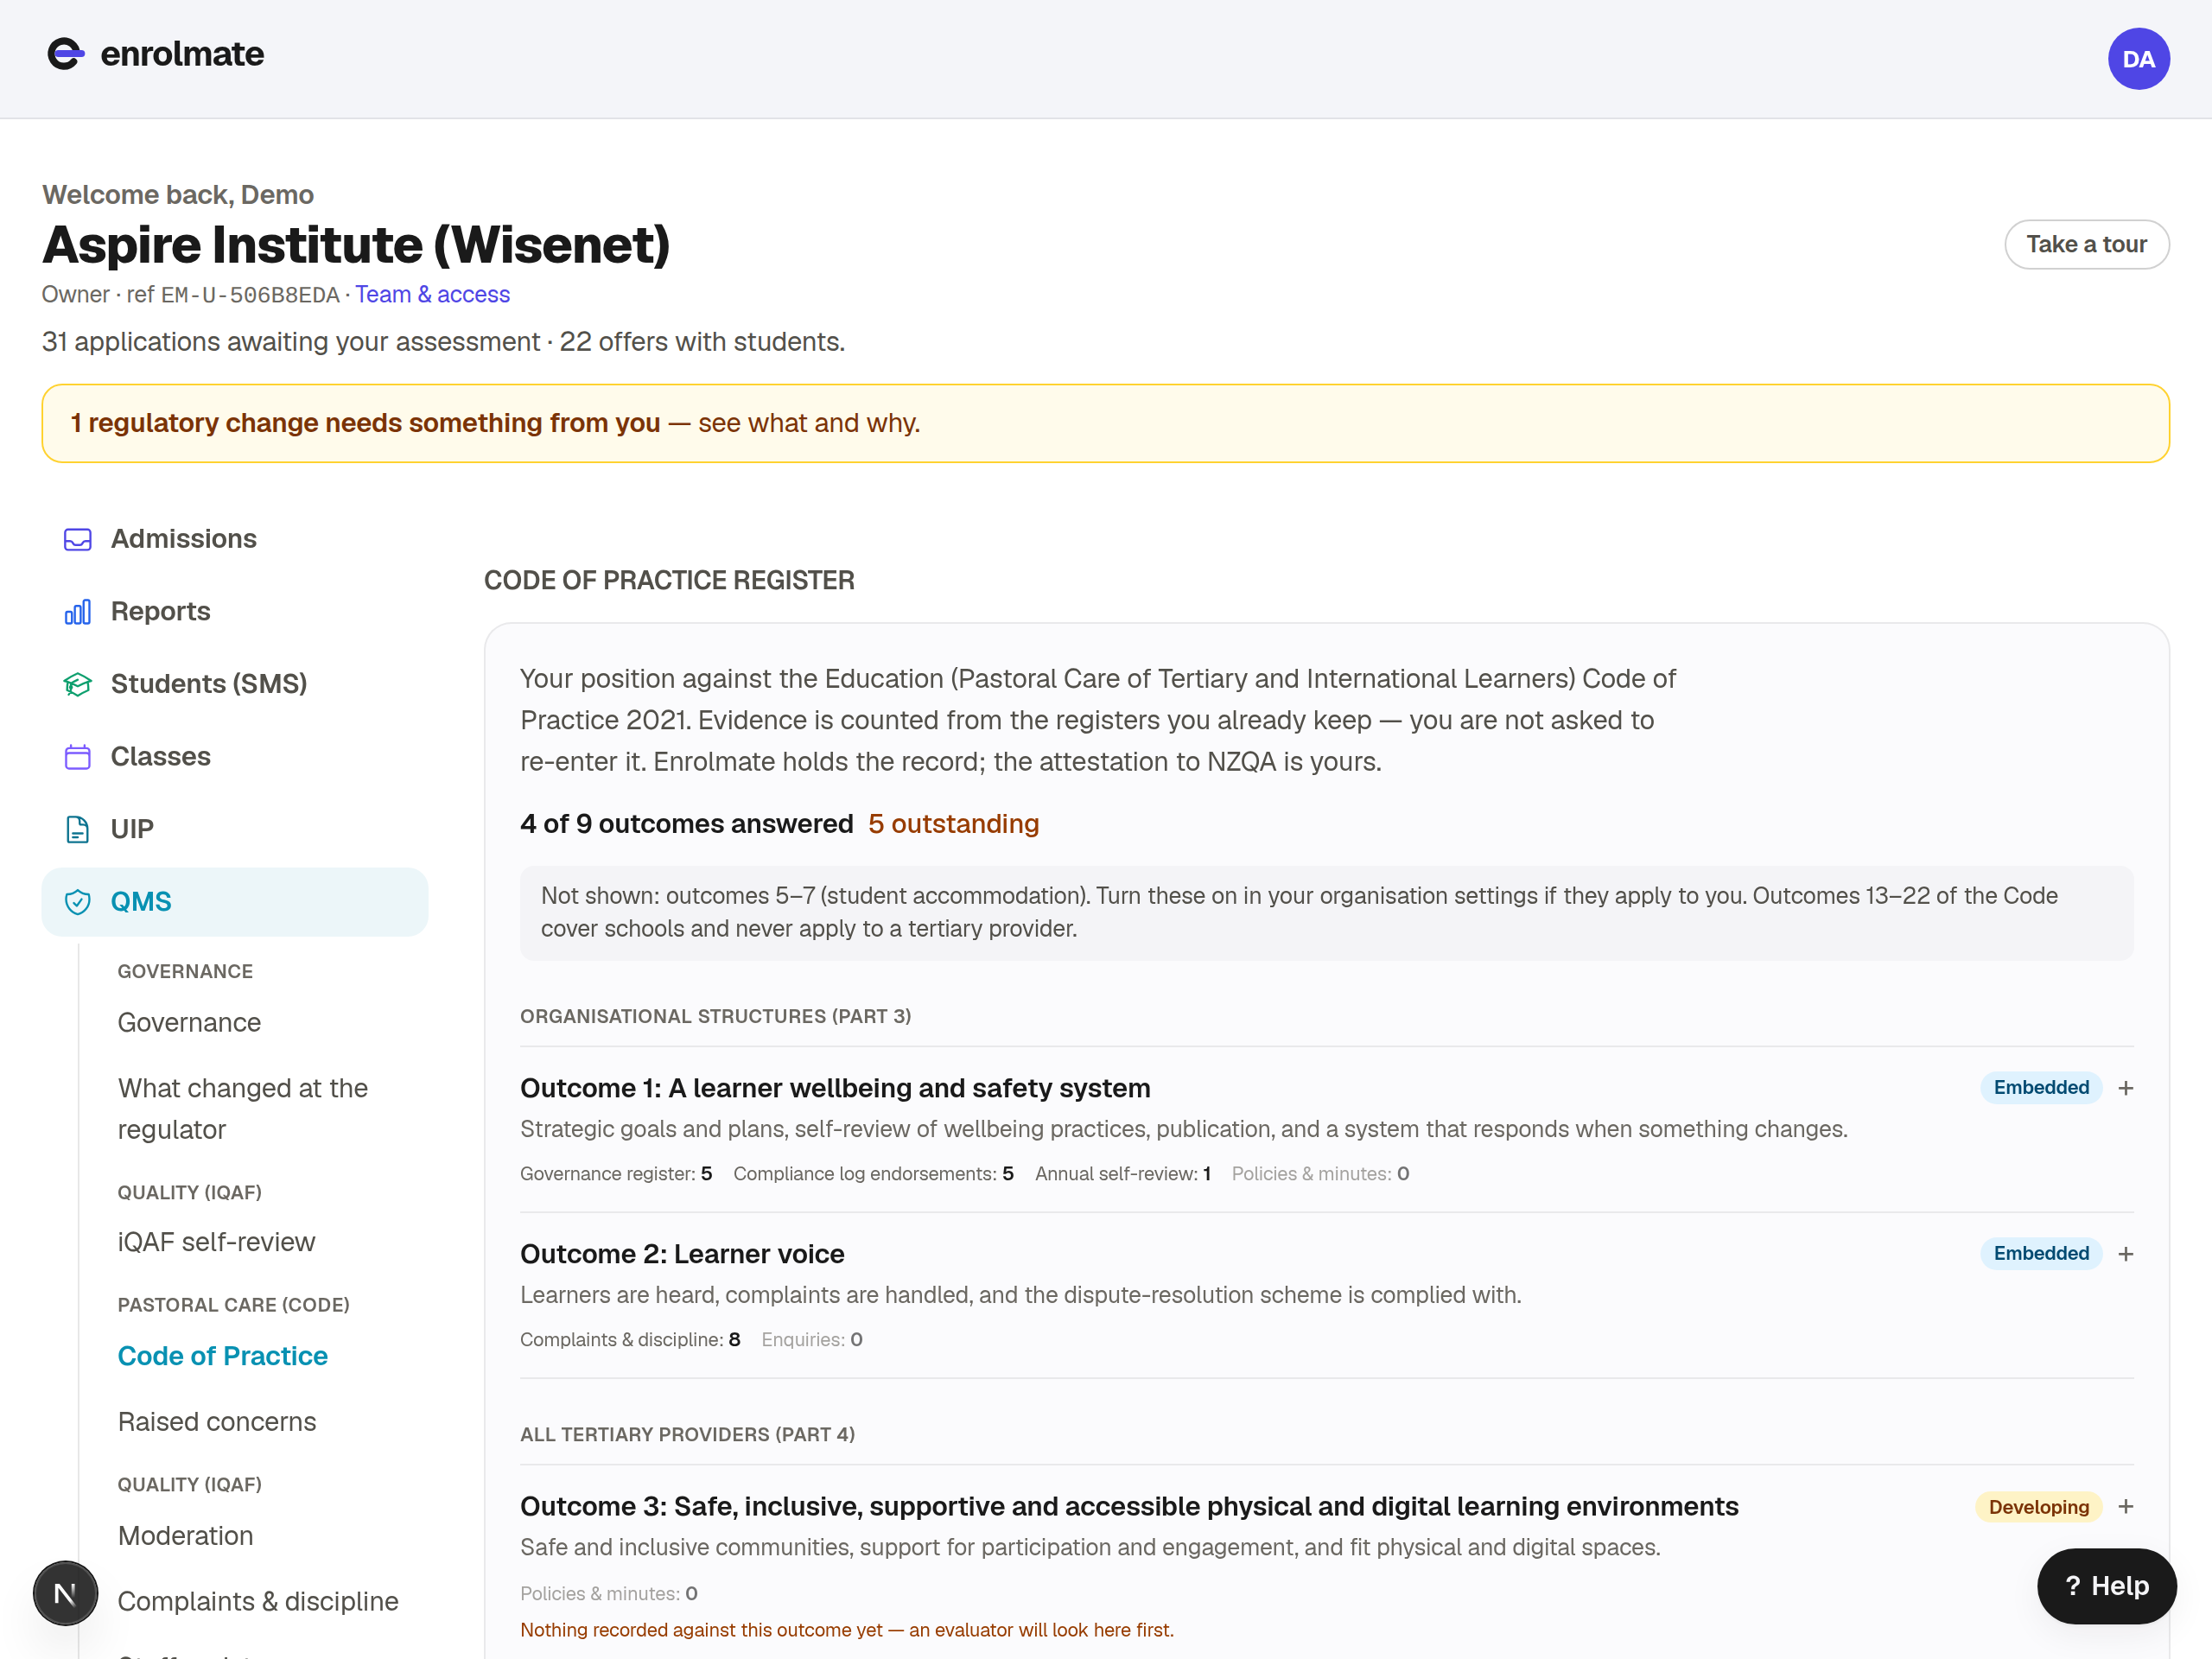Screen dimensions: 2212x1659
Task: Expand Outcome 3 with the plus icon
Action: tap(2126, 1507)
